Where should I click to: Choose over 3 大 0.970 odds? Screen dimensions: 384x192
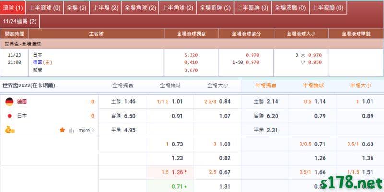[x=308, y=55]
